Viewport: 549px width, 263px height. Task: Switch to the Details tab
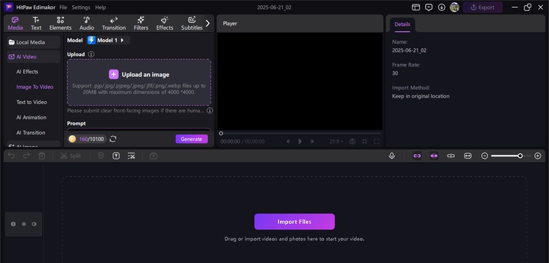[x=402, y=25]
